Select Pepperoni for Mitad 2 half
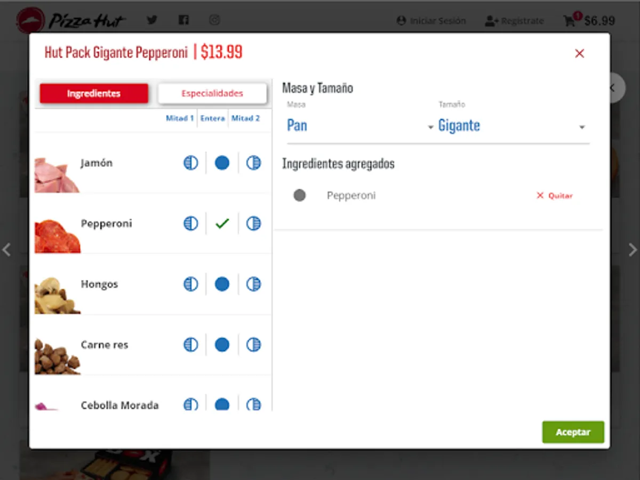Viewport: 640px width, 480px height. click(253, 223)
